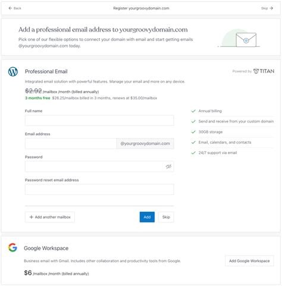Click the plus icon for another mailbox
Viewport: 282px width, 286px height.
31,217
